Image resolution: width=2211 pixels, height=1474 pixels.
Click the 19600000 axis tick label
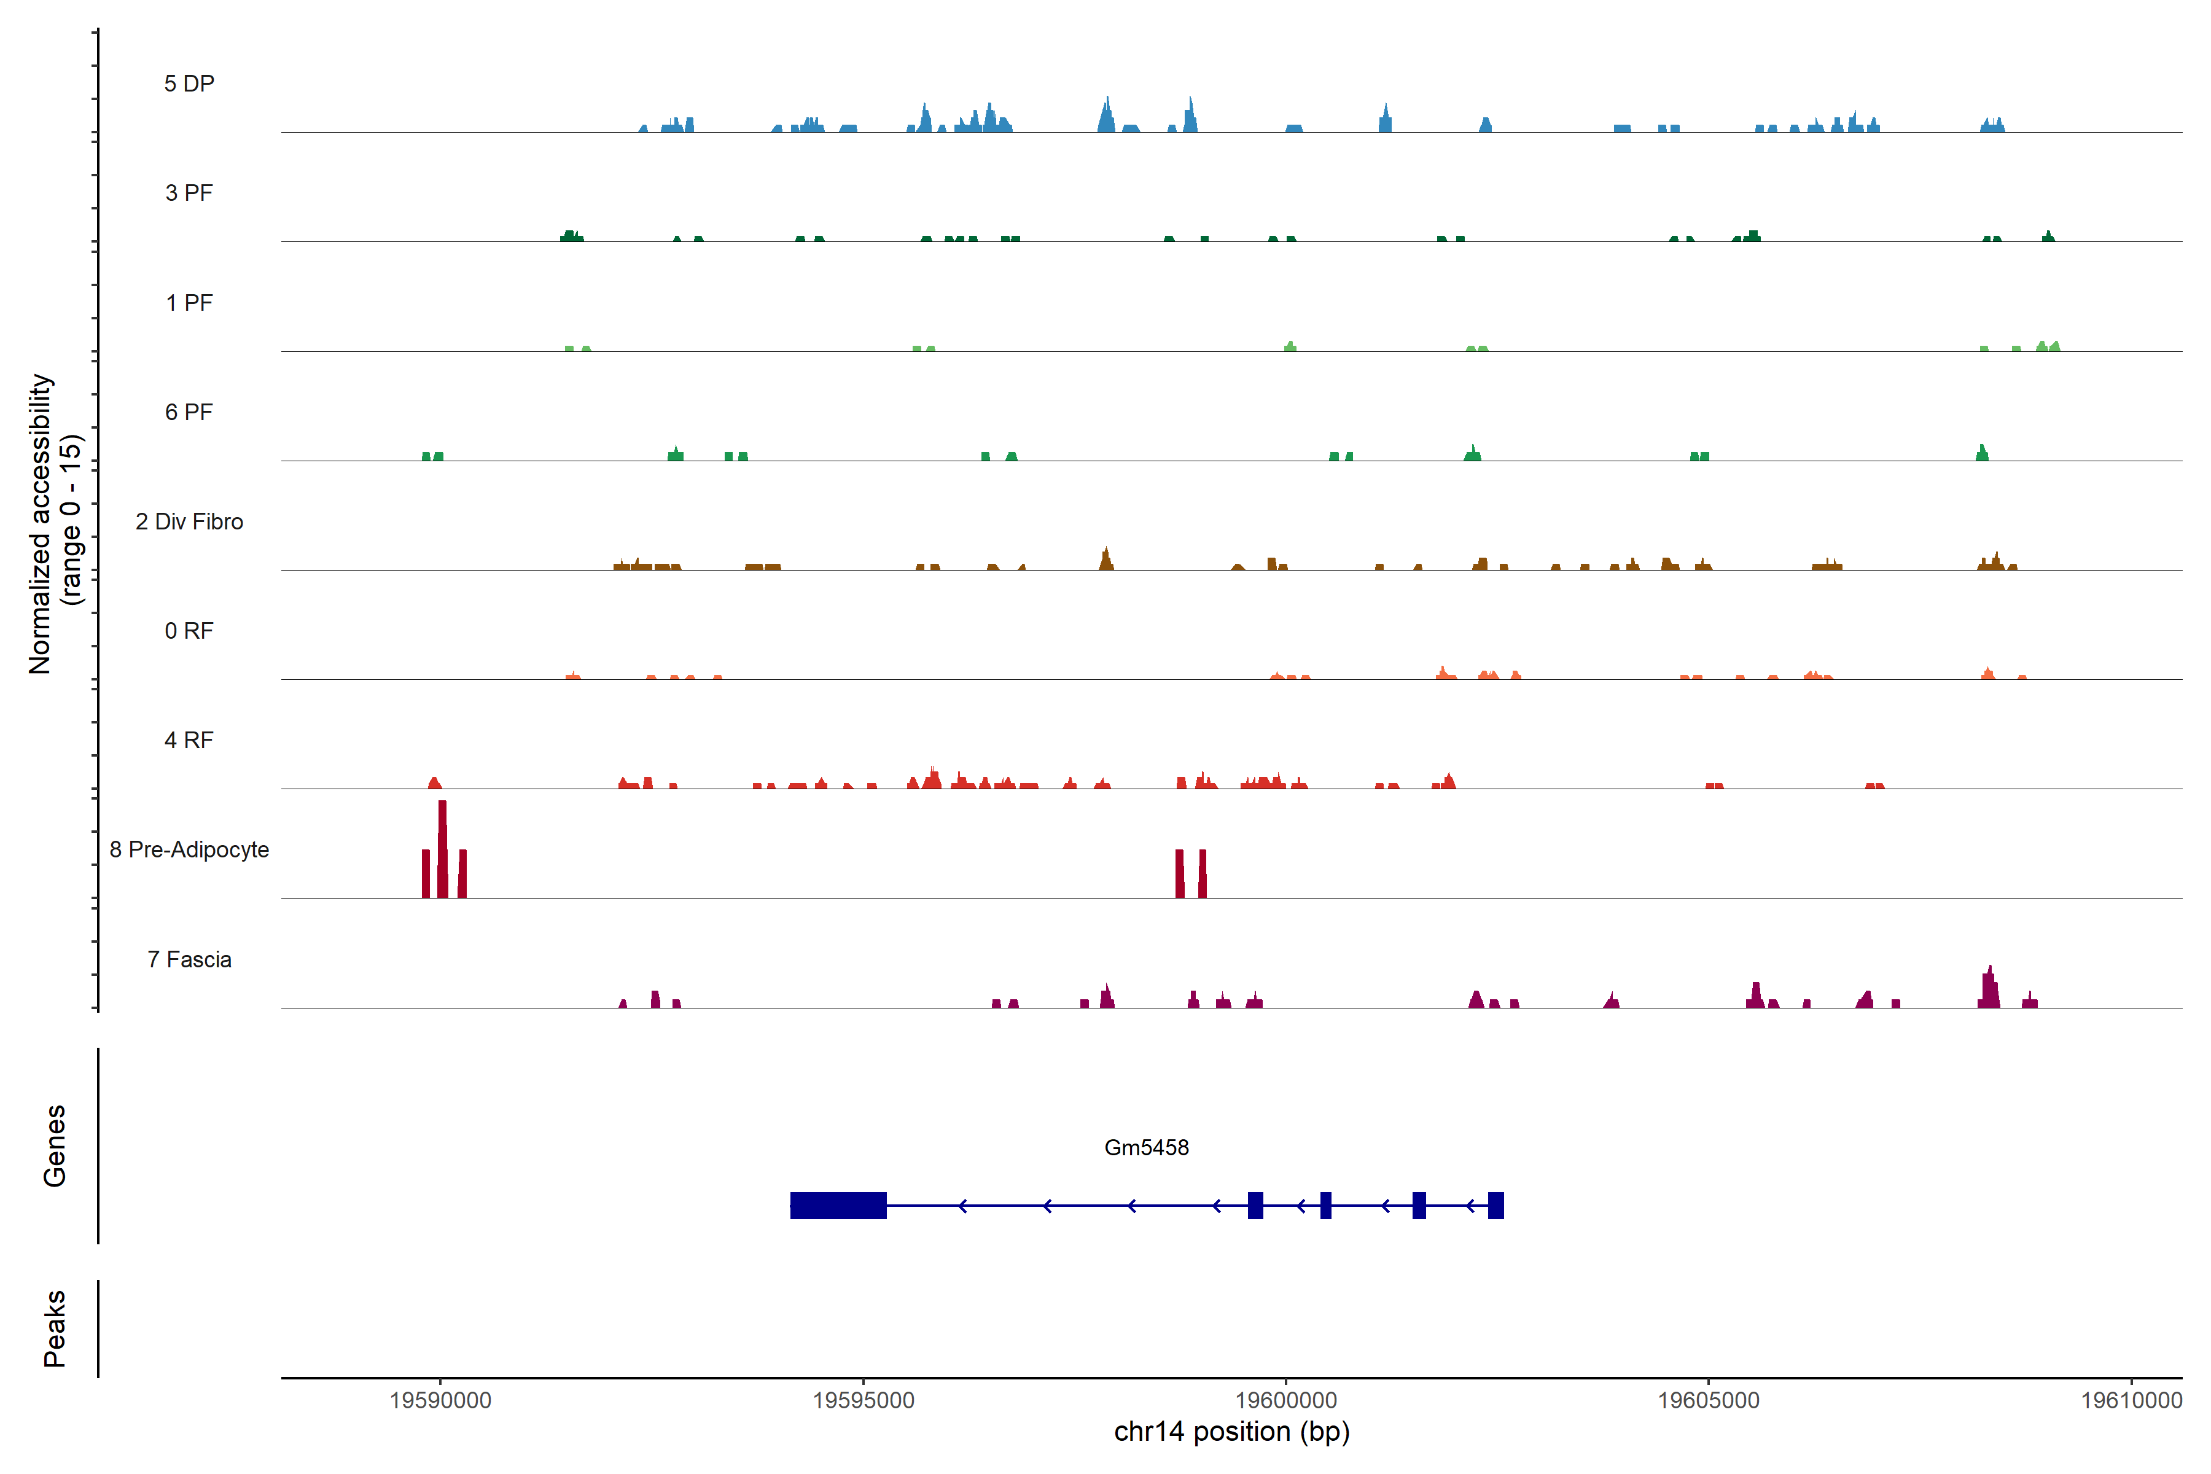point(1286,1400)
